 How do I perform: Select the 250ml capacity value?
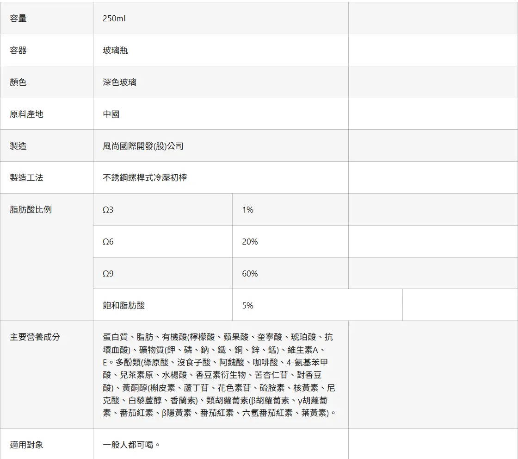(x=114, y=19)
